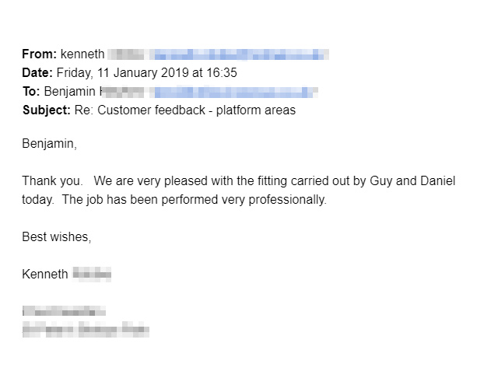Click the "Date:" header label

coord(37,73)
